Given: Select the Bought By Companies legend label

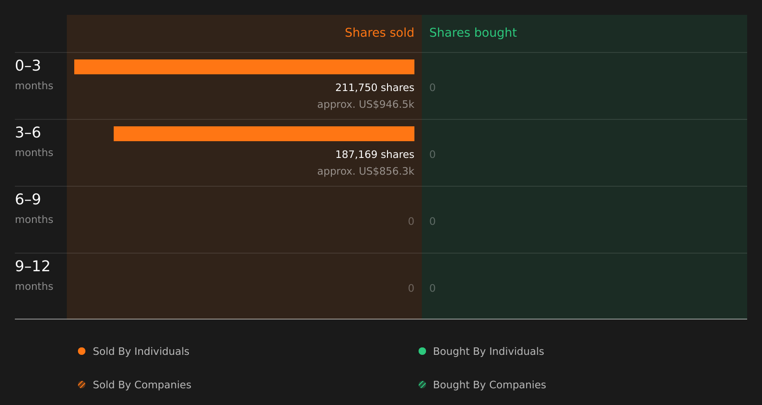Looking at the screenshot, I should click(489, 385).
